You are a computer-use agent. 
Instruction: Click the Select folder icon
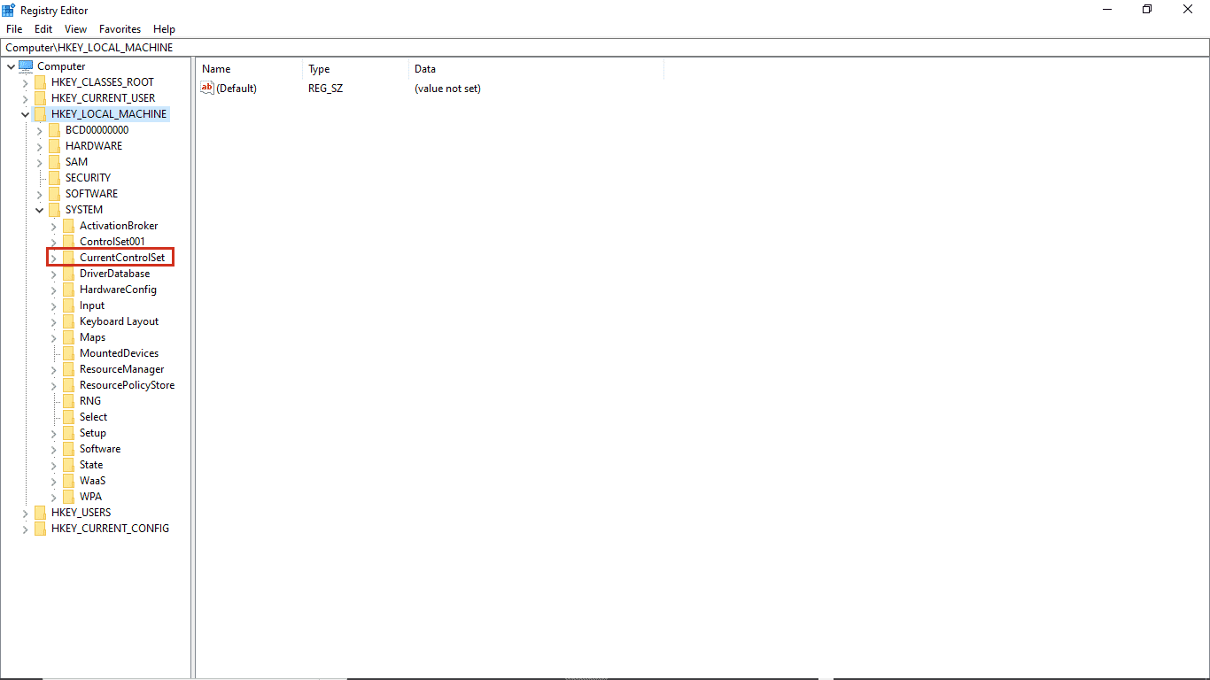(68, 417)
